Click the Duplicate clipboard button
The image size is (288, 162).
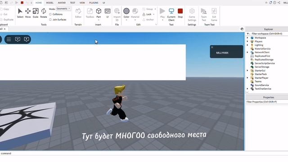[7, 19]
